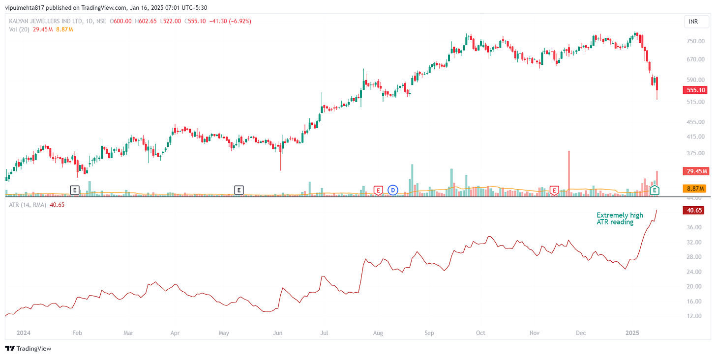
Task: Click the 670.00 price scale label
Action: tap(695, 59)
